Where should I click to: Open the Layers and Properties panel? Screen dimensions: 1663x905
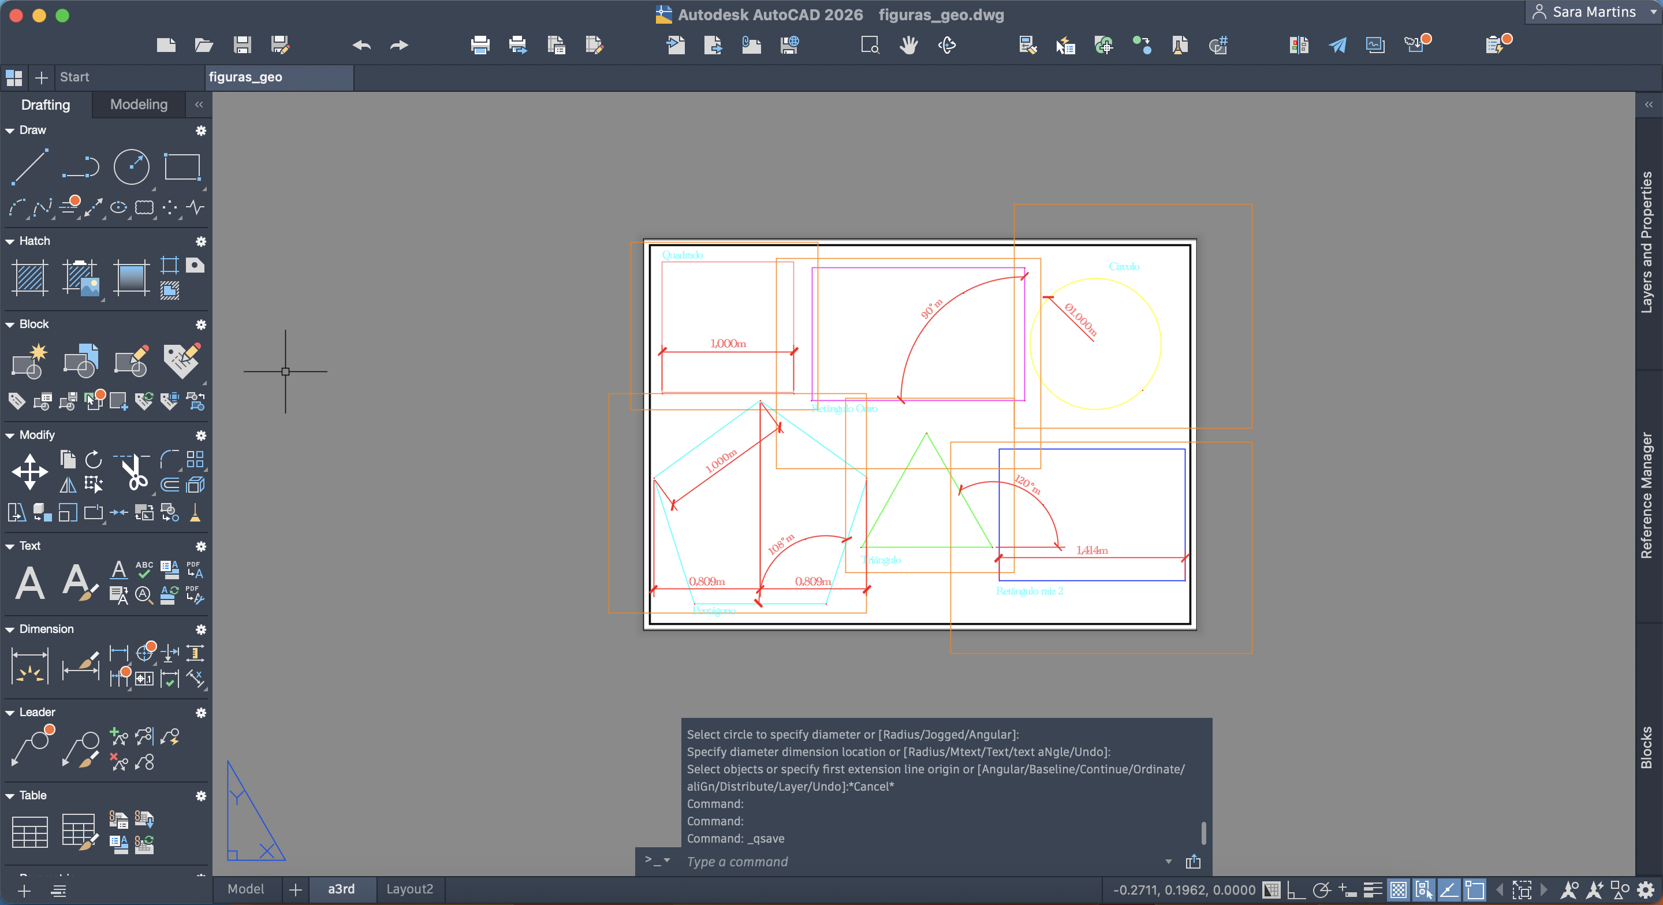tap(1647, 242)
